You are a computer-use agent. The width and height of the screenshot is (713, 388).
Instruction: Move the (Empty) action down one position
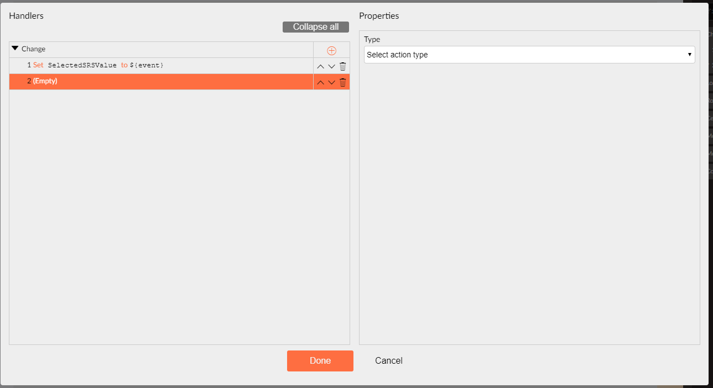pyautogui.click(x=331, y=82)
